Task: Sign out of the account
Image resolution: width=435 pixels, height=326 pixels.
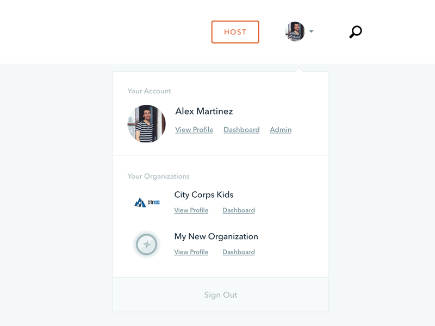Action: click(221, 295)
